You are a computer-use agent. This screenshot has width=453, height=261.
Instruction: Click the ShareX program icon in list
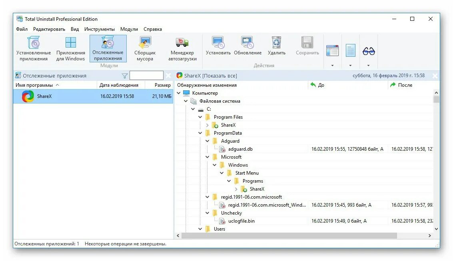coord(28,96)
